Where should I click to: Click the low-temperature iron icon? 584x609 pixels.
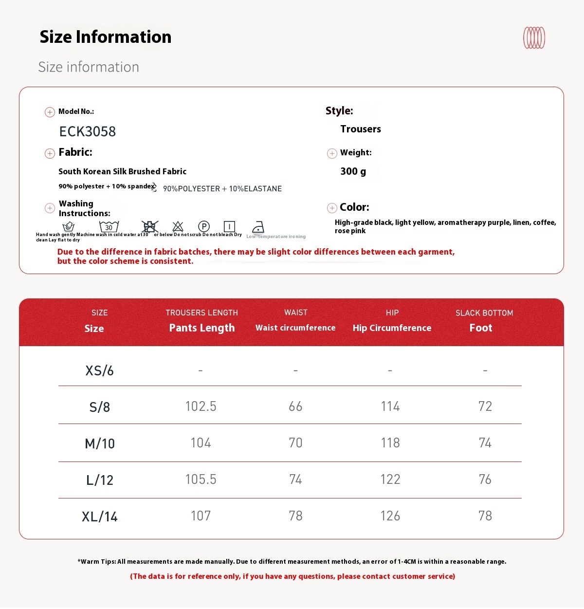click(258, 227)
